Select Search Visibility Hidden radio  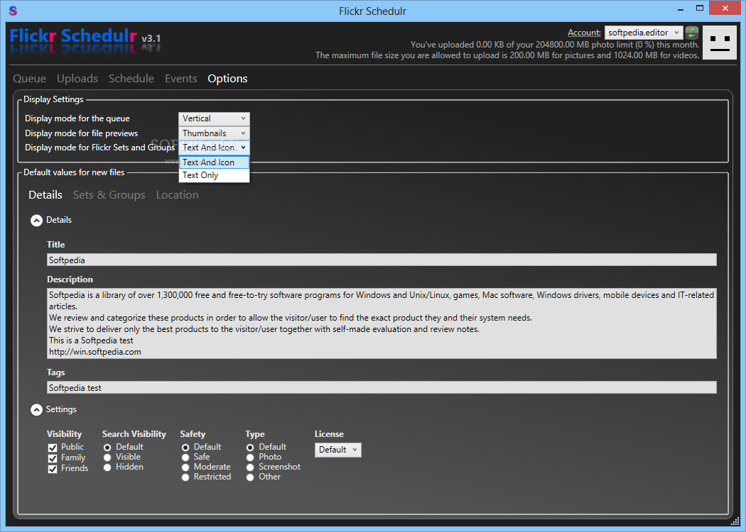(x=107, y=467)
